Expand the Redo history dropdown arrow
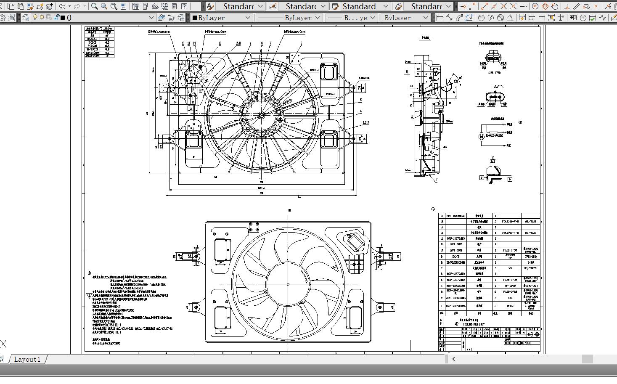 [x=85, y=6]
